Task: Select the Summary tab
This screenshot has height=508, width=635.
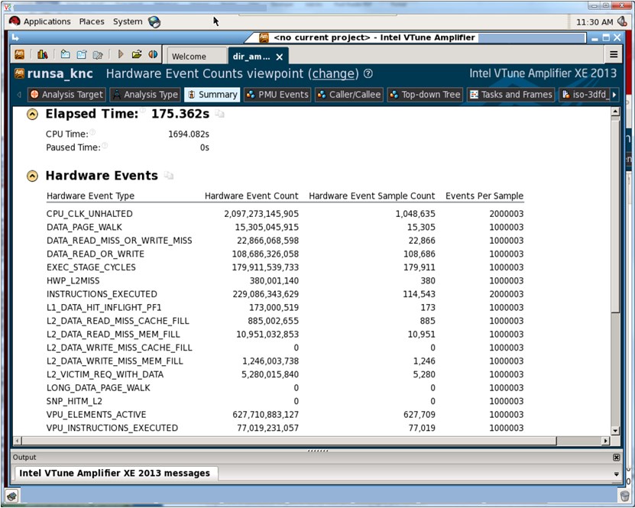Action: click(x=212, y=95)
